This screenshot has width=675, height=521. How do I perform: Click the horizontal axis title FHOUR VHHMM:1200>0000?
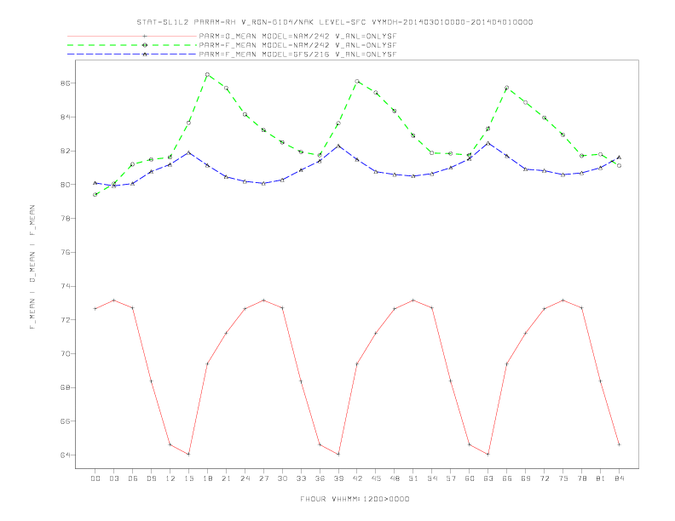point(355,499)
